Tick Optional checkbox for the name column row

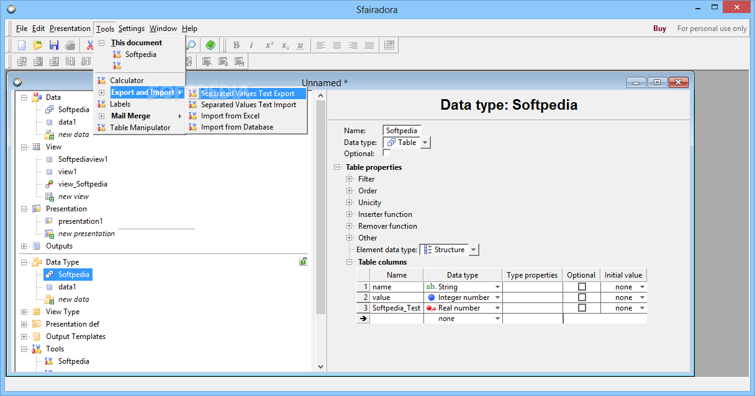point(582,287)
